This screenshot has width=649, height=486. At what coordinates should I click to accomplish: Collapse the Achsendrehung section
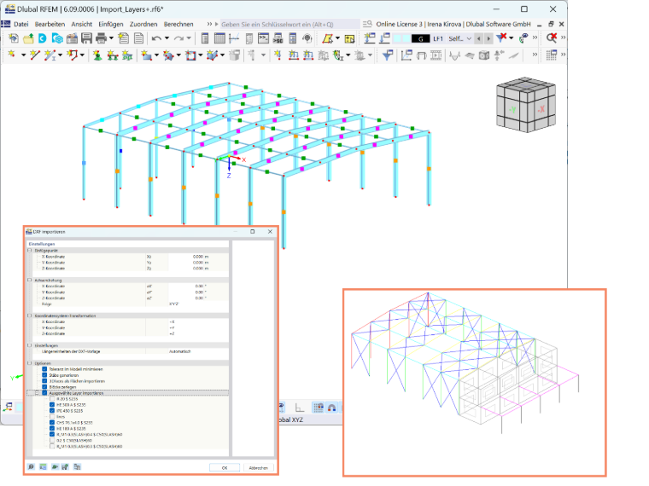(29, 281)
